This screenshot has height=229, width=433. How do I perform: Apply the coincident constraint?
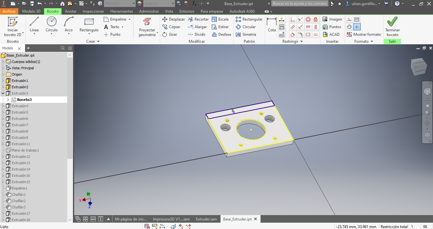click(x=293, y=19)
